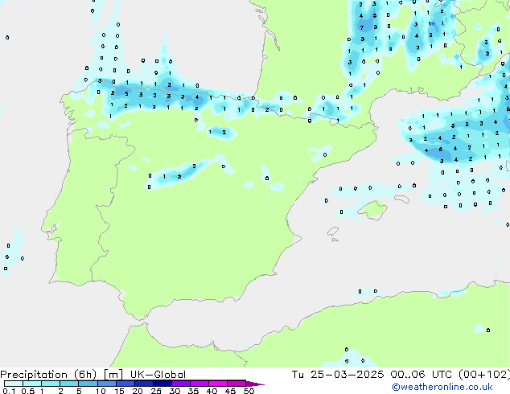Click the 45–50 legend color swatch
The height and width of the screenshot is (394, 510).
click(236, 384)
